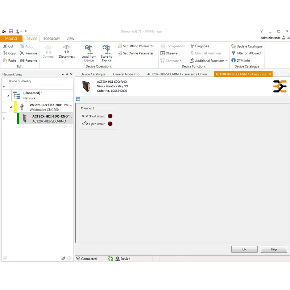
Task: Open the Observe function
Action: pos(169,53)
